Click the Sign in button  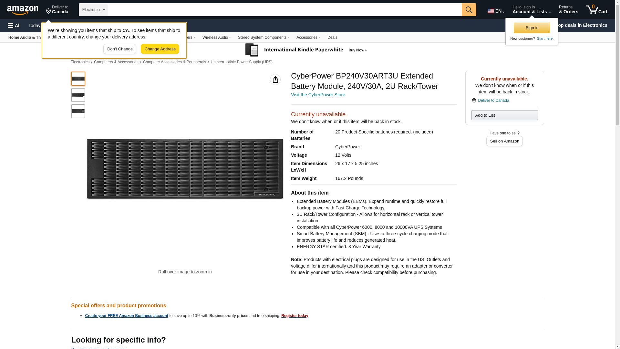coord(532,28)
